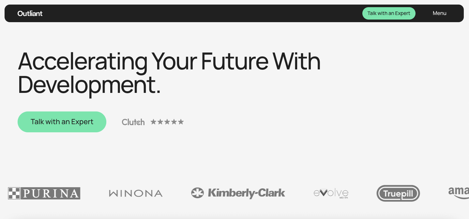Click the Kimberly-Clark circular emblem icon
469x219 pixels.
point(197,193)
